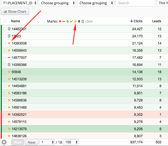Open the T1:PLACEMENT_ID grouping dropdown
168x146 pixels.
[19, 3]
